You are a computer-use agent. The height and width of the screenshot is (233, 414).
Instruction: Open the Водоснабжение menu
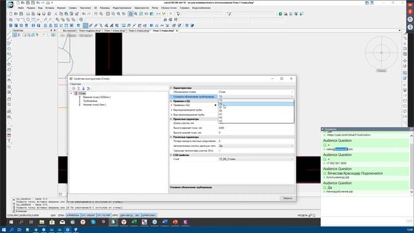coord(201,8)
